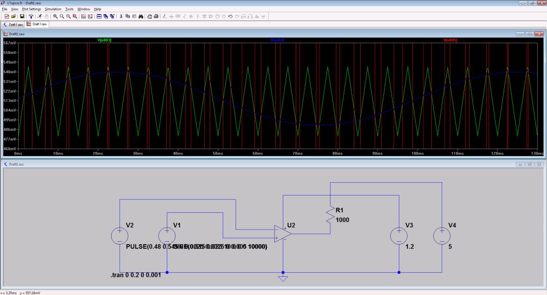Click the 70ms time axis label
The image size is (547, 295).
pos(298,154)
